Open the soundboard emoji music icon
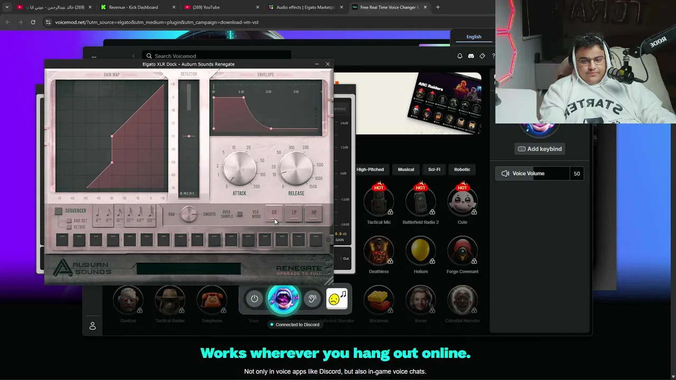 coord(337,299)
